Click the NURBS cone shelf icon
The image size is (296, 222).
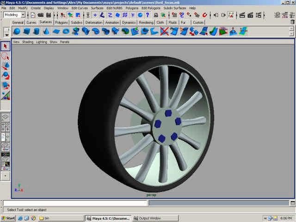pyautogui.click(x=46, y=31)
